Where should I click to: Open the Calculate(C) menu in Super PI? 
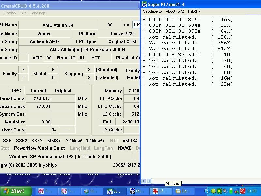152,11
